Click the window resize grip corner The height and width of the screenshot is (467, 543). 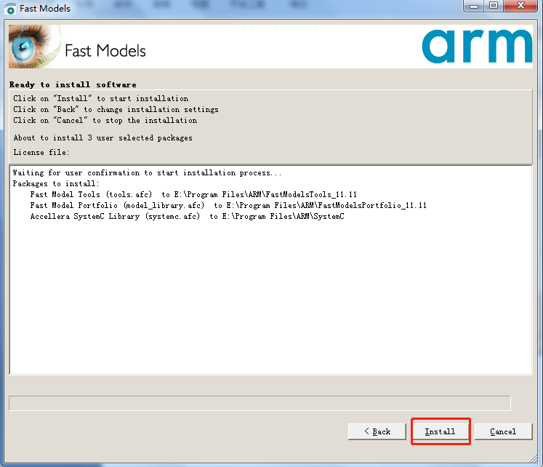pos(533,459)
